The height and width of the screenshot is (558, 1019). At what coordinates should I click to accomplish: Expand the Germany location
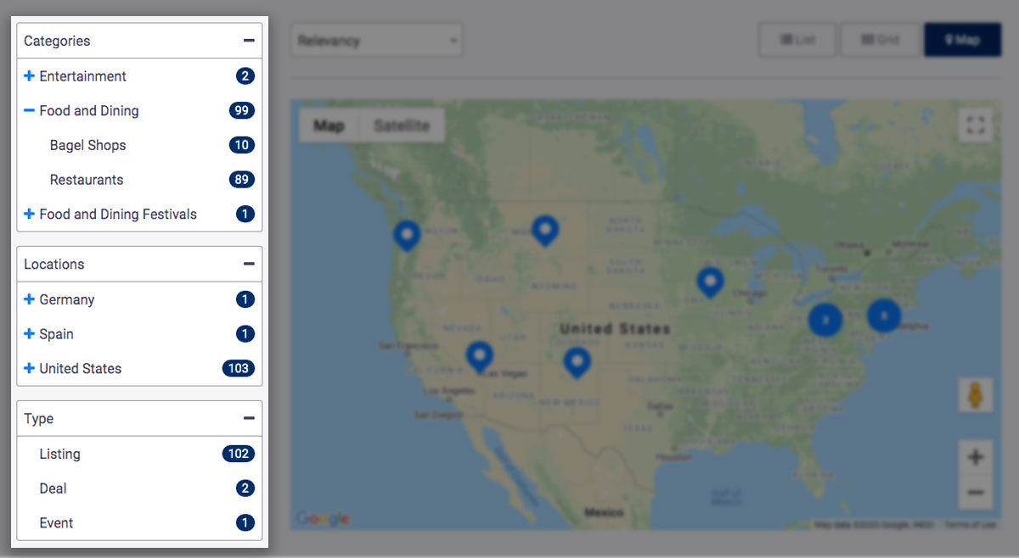click(29, 300)
